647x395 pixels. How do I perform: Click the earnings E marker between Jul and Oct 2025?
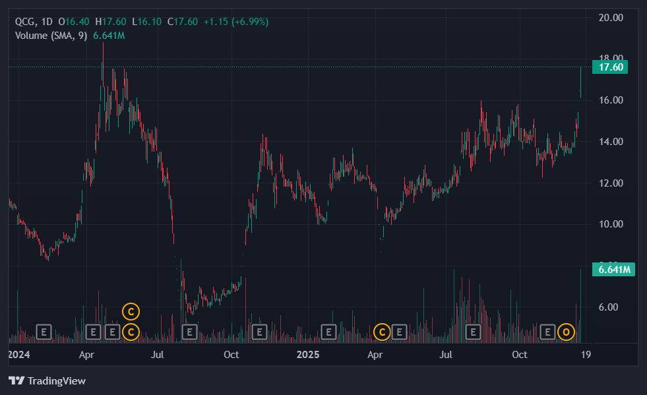coord(472,332)
